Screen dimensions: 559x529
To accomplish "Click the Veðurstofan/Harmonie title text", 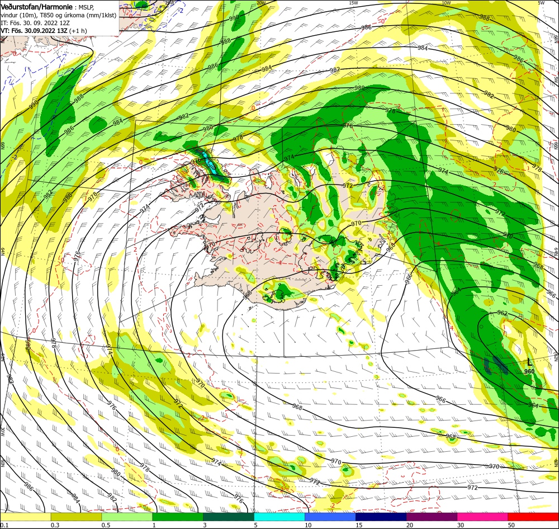I will click(x=37, y=7).
